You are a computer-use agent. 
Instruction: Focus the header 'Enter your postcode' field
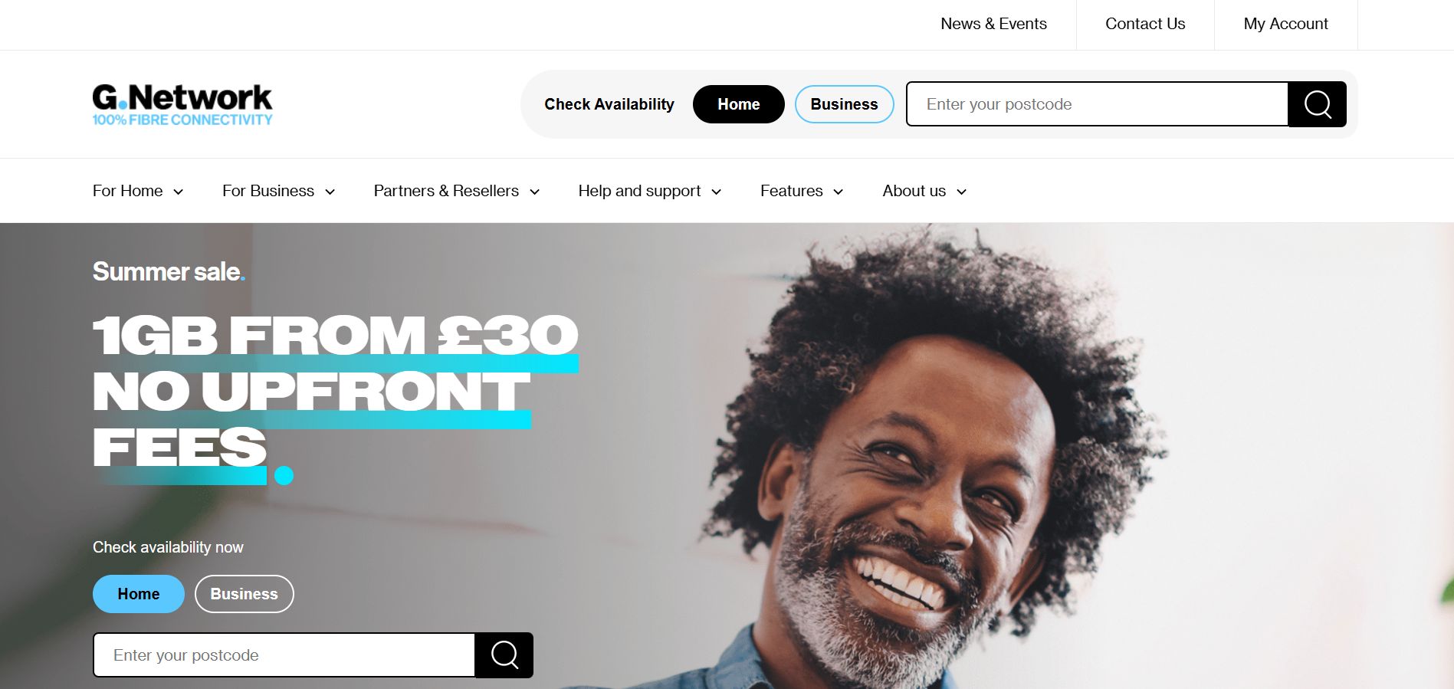coord(1097,104)
